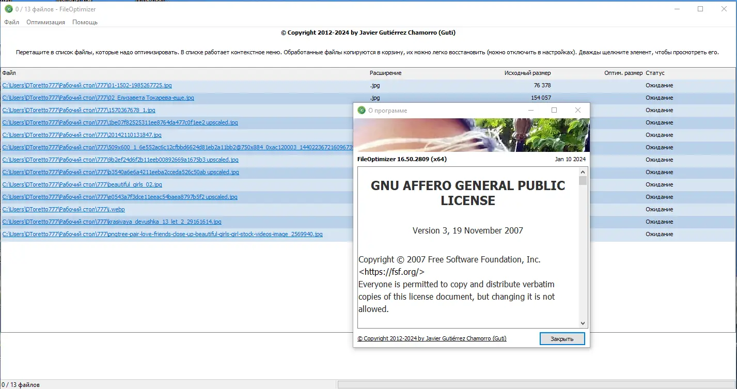Click the original size value 76 378
This screenshot has height=389, width=737.
(x=542, y=85)
